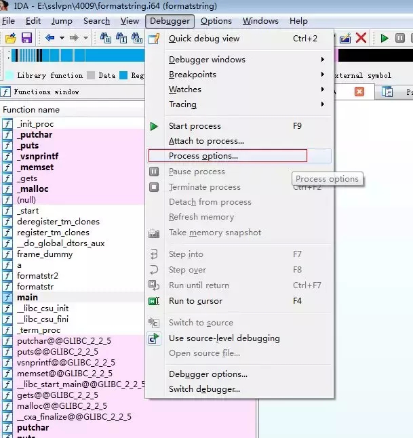Screen dimensions: 413x438
Task: Click the document tab icon beside orange X
Action: (x=387, y=92)
